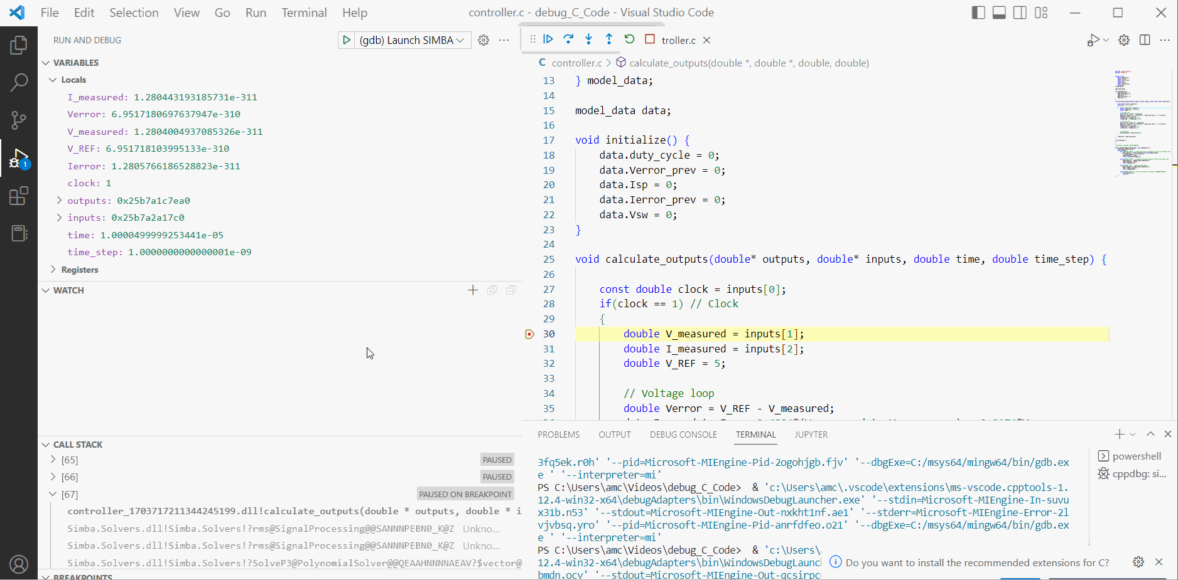Click Restart in the debug toolbar
Screen dimensions: 1178x580
pos(629,40)
